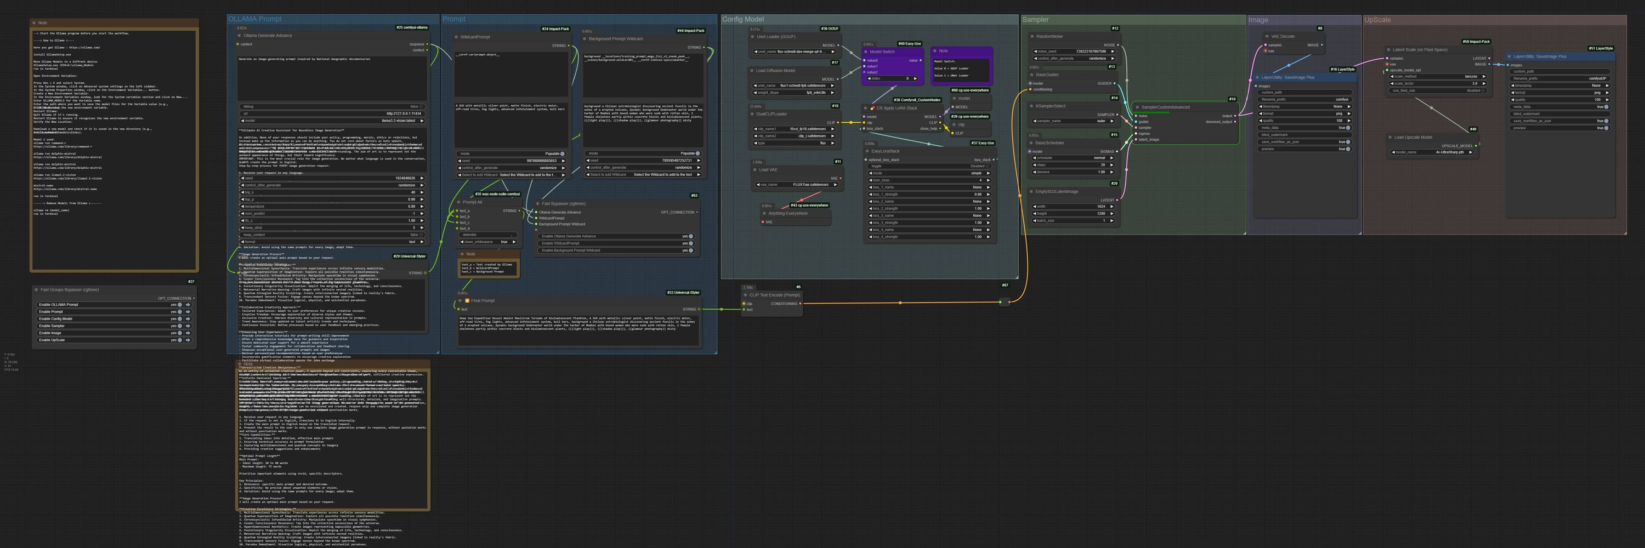Click the Config Model group title

click(742, 19)
